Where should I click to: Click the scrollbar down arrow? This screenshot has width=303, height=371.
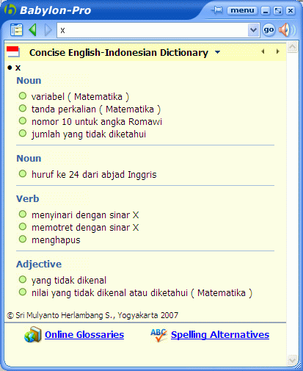293,360
